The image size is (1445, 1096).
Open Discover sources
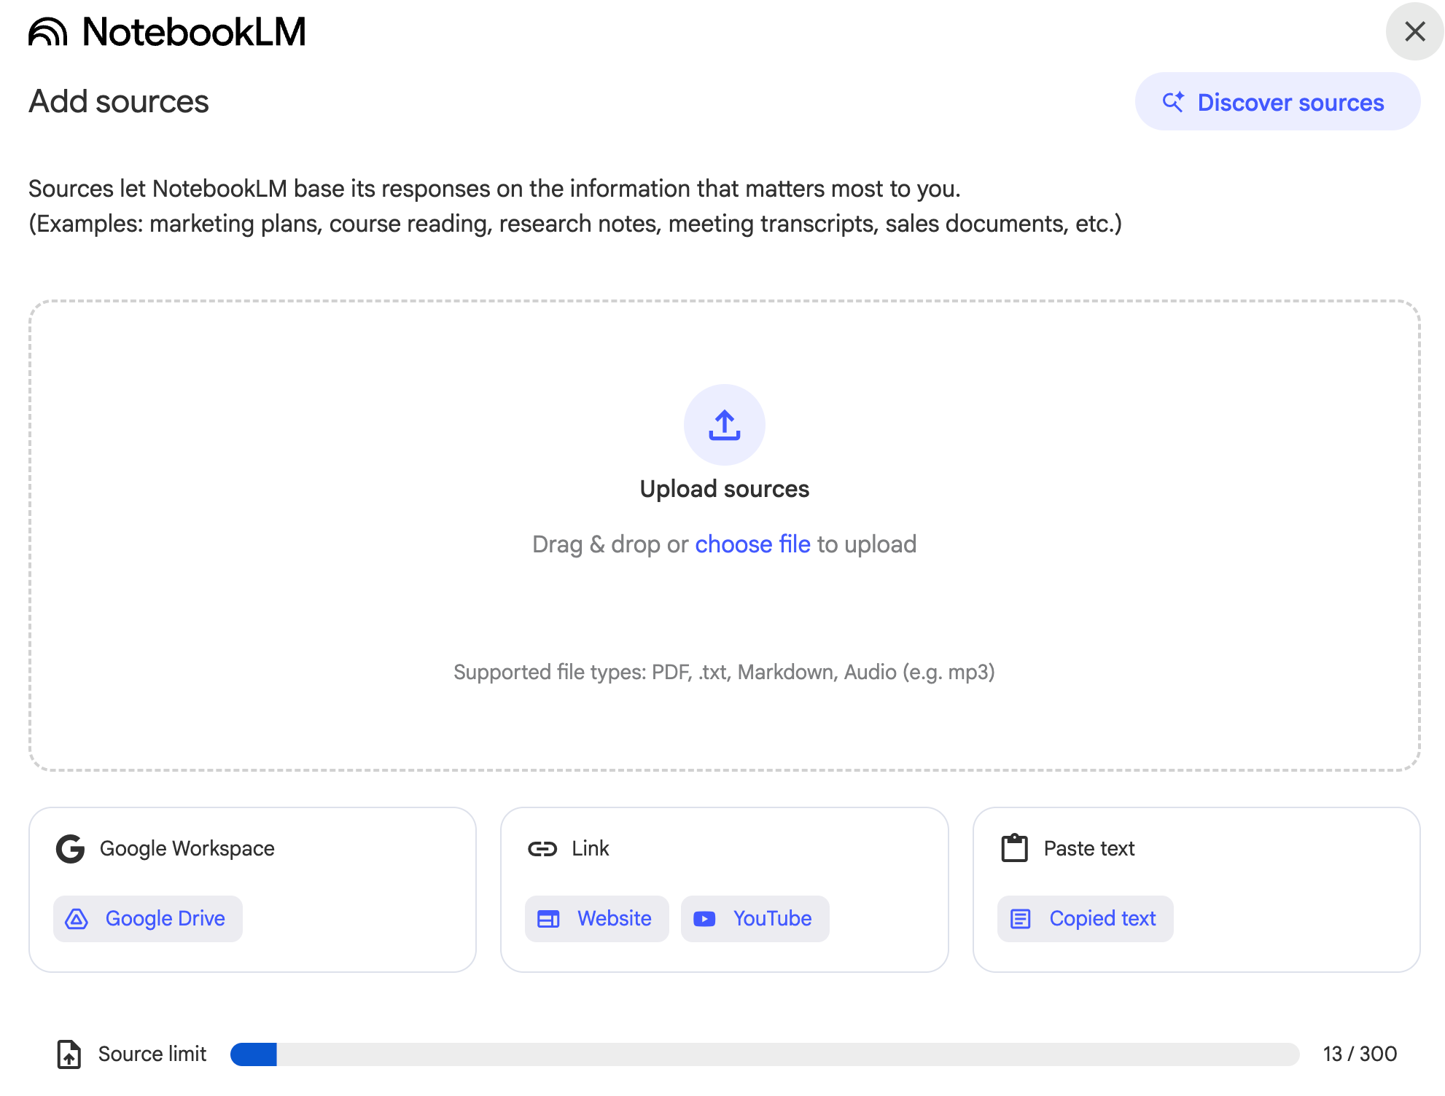click(x=1277, y=102)
